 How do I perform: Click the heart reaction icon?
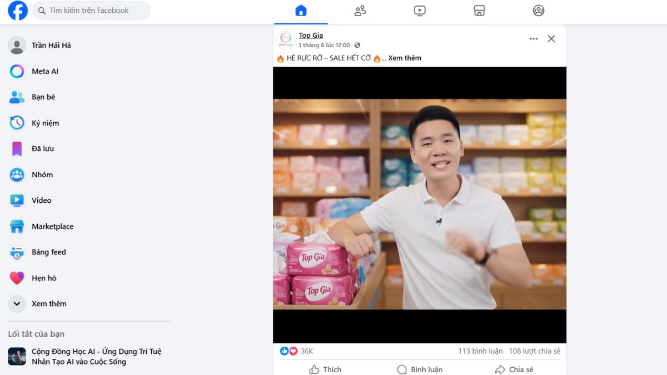[x=293, y=351]
